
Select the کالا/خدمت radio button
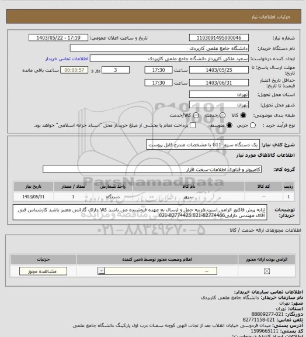pos(196,115)
